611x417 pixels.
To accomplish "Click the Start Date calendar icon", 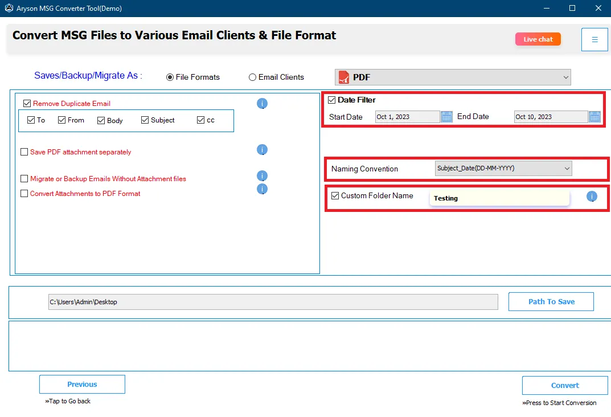I will [446, 117].
